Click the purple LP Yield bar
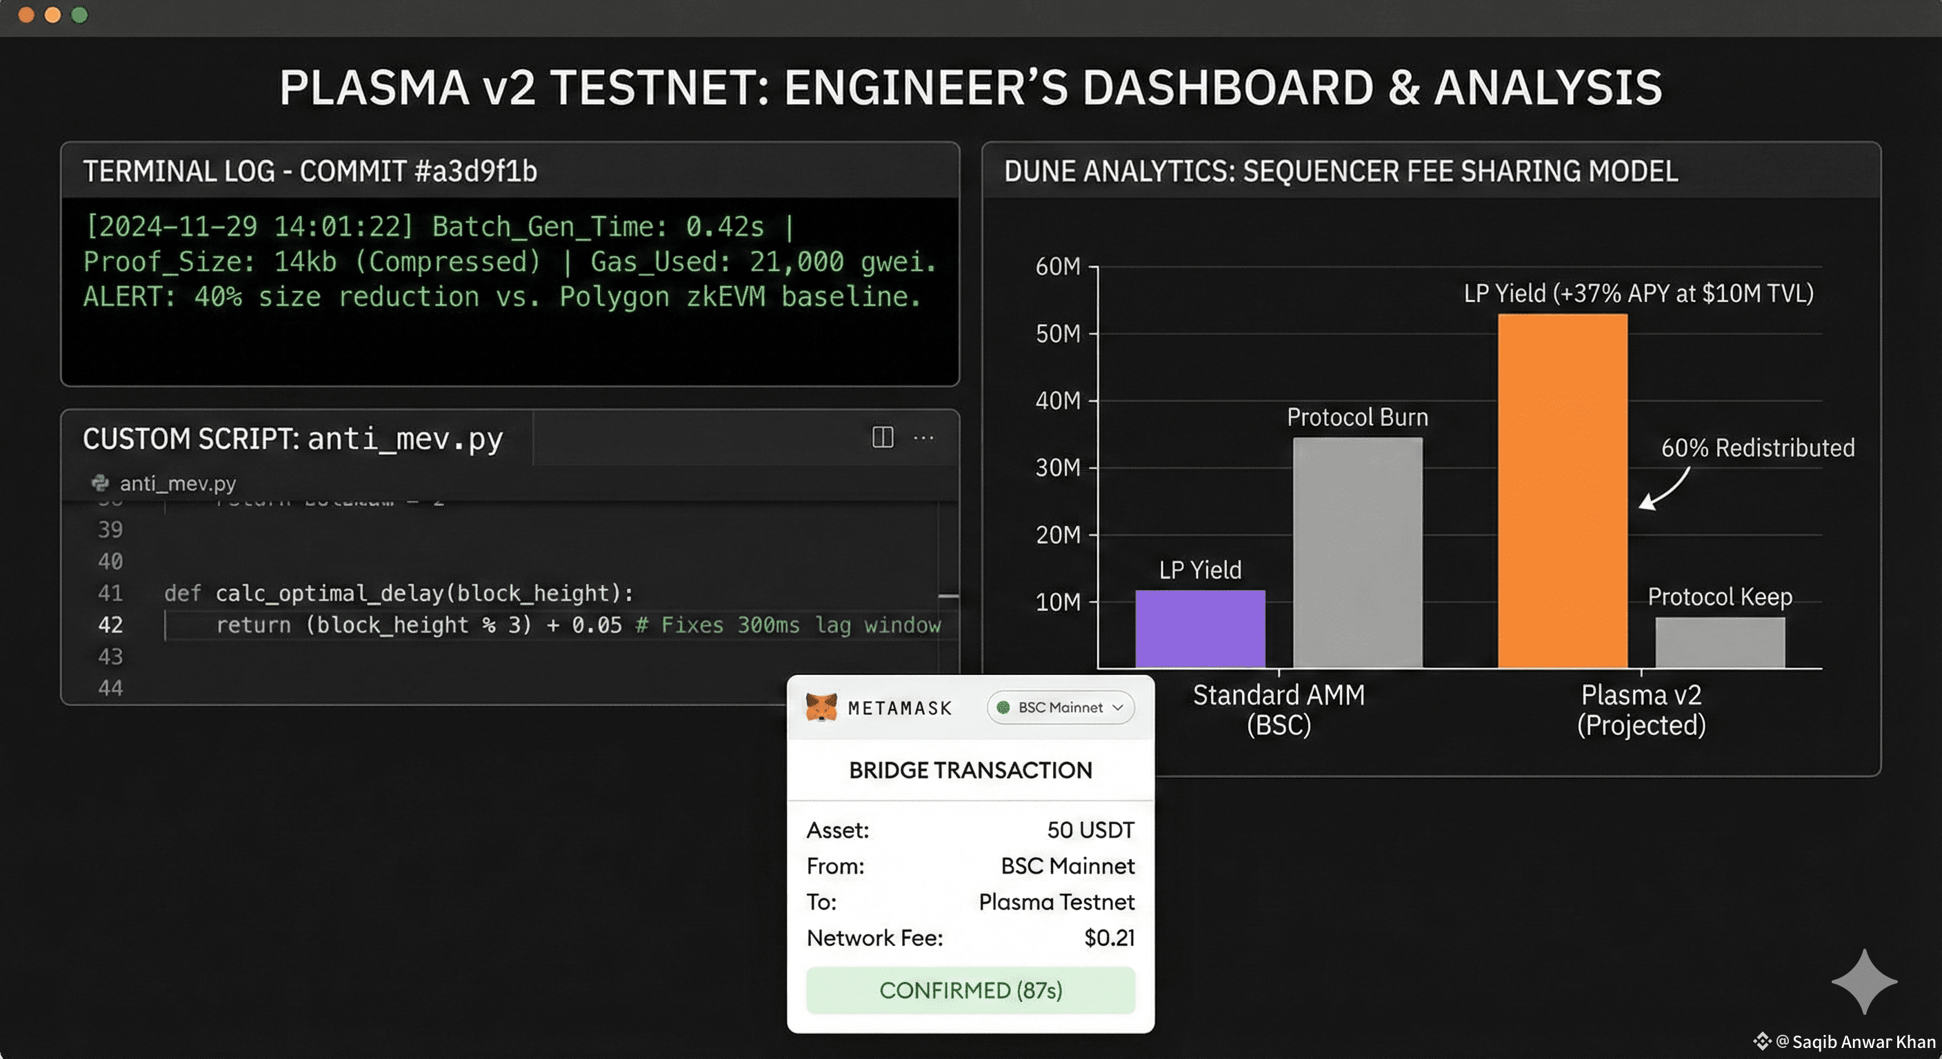This screenshot has width=1942, height=1059. coord(1200,629)
